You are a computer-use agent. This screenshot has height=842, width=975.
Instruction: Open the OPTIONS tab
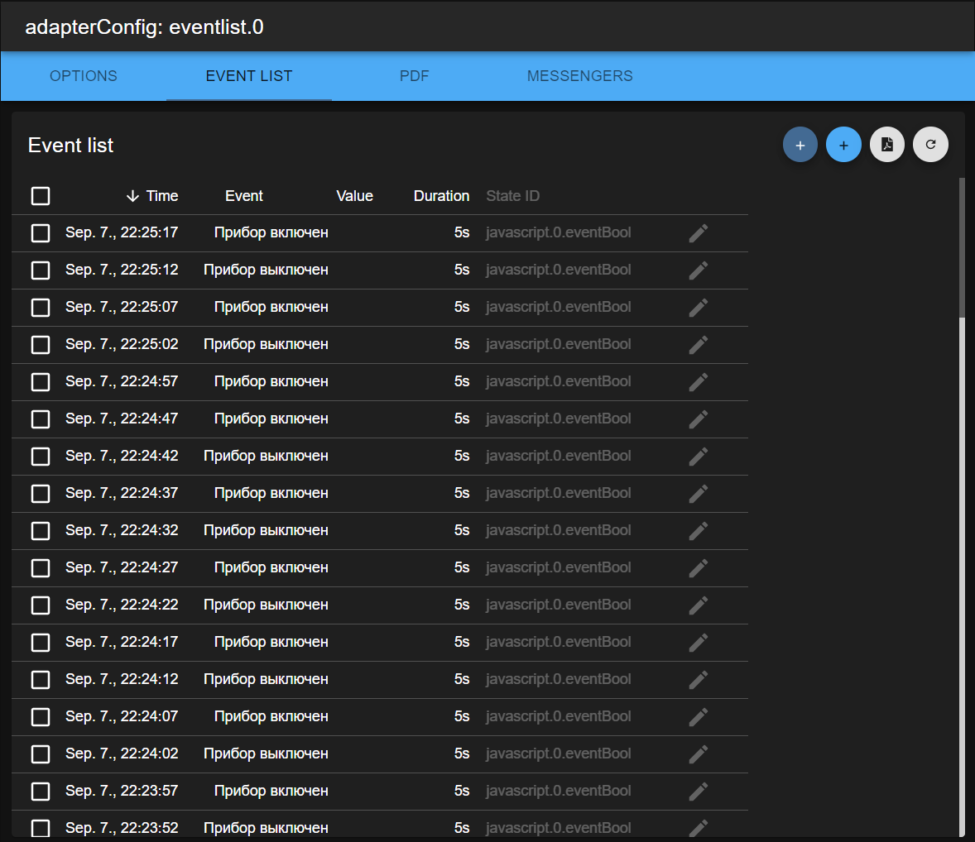click(84, 76)
